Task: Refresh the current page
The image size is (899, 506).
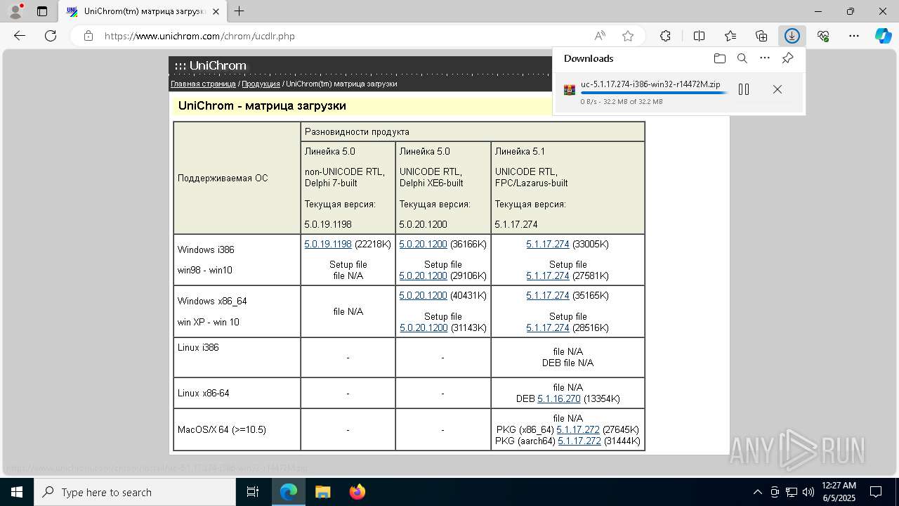Action: pos(51,36)
